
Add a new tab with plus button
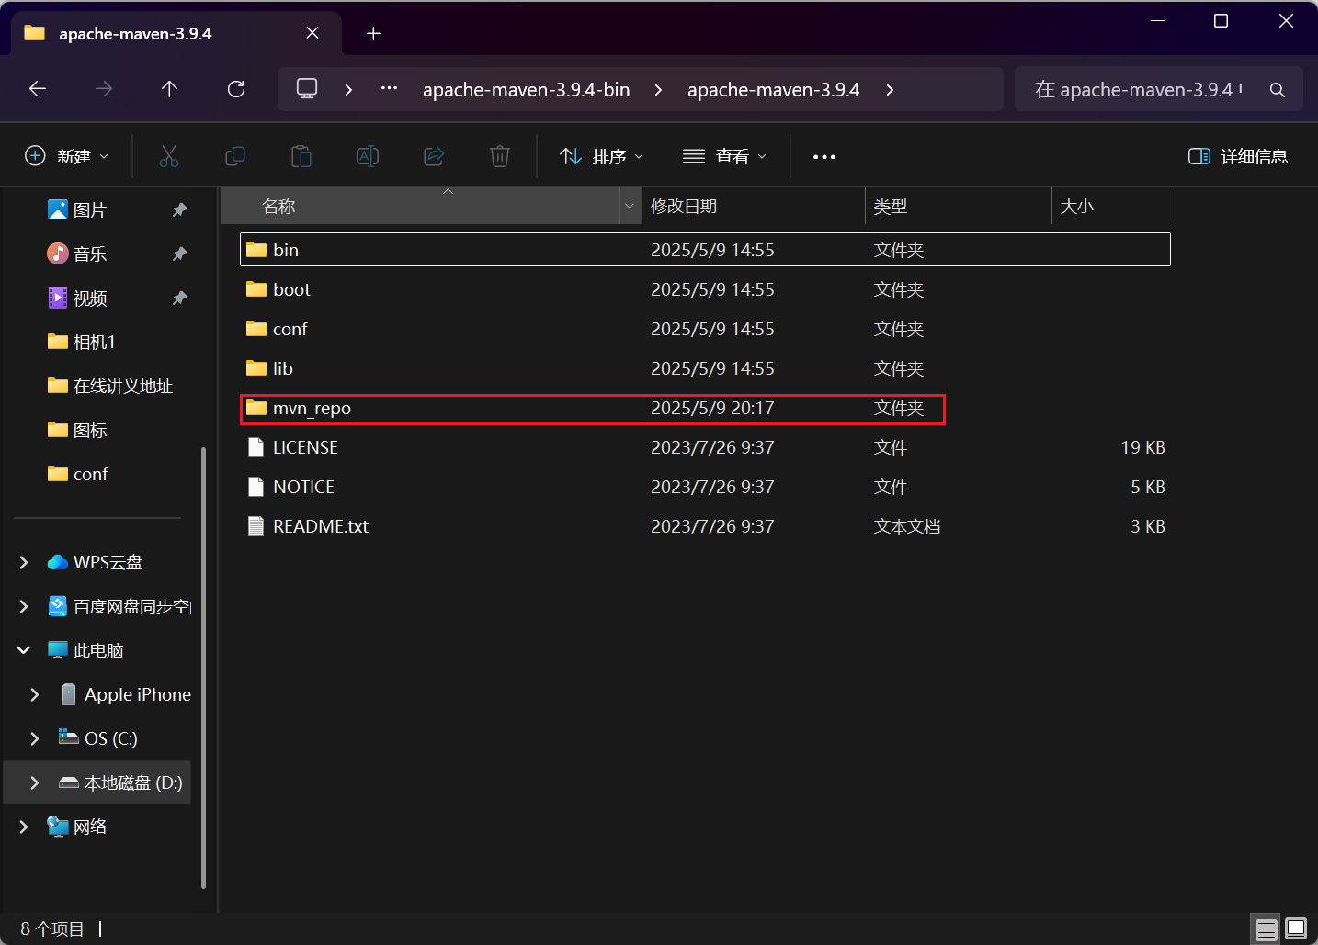coord(373,34)
